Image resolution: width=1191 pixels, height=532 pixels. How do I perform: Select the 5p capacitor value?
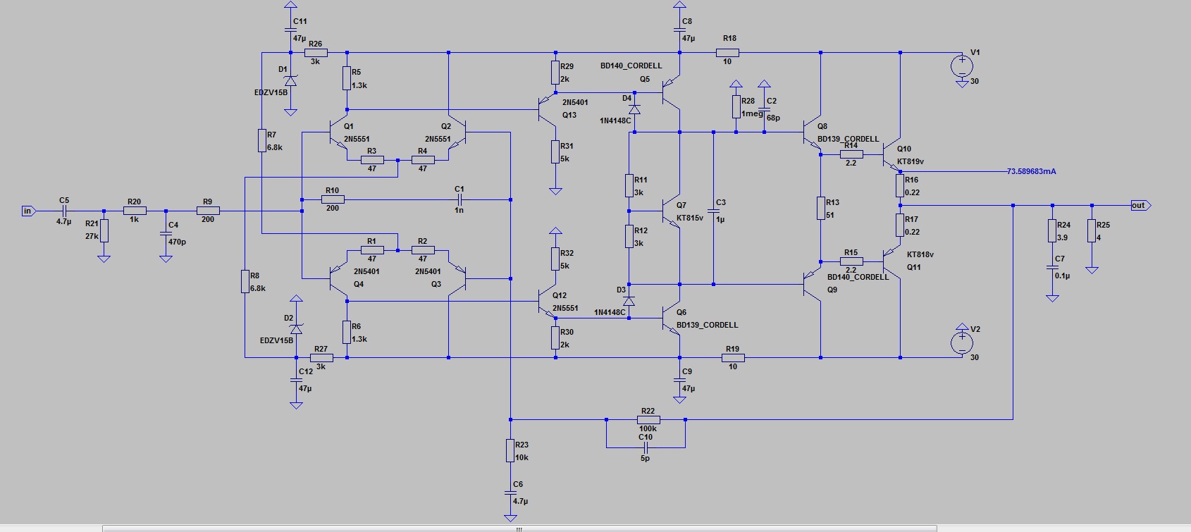pyautogui.click(x=645, y=458)
